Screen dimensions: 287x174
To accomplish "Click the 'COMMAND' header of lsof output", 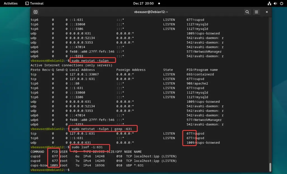I will 37,152.
